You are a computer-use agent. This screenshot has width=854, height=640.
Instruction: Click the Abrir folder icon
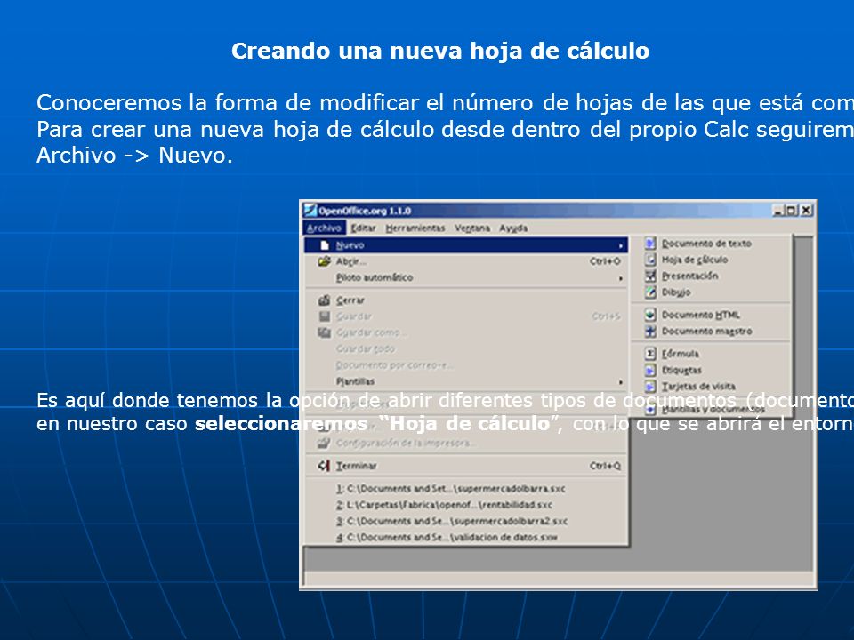[x=325, y=261]
